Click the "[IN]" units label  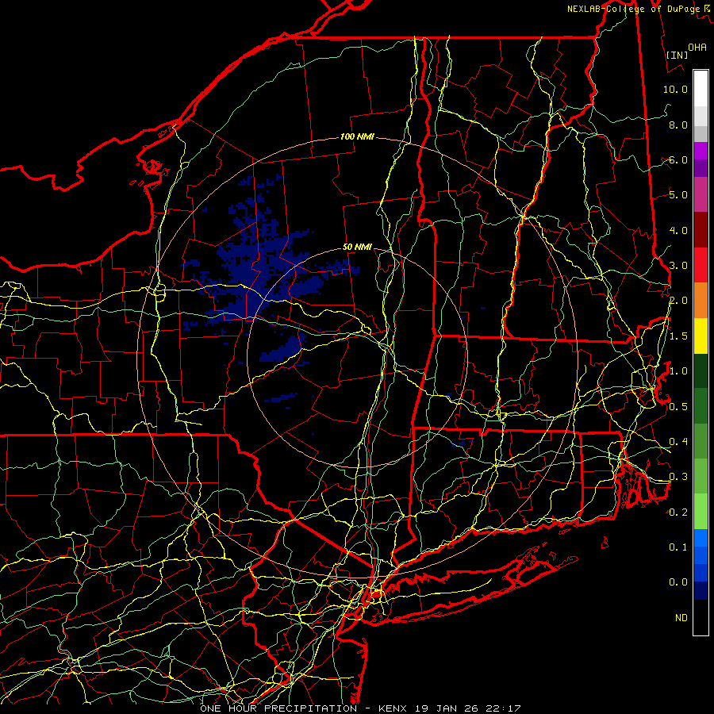coord(678,55)
